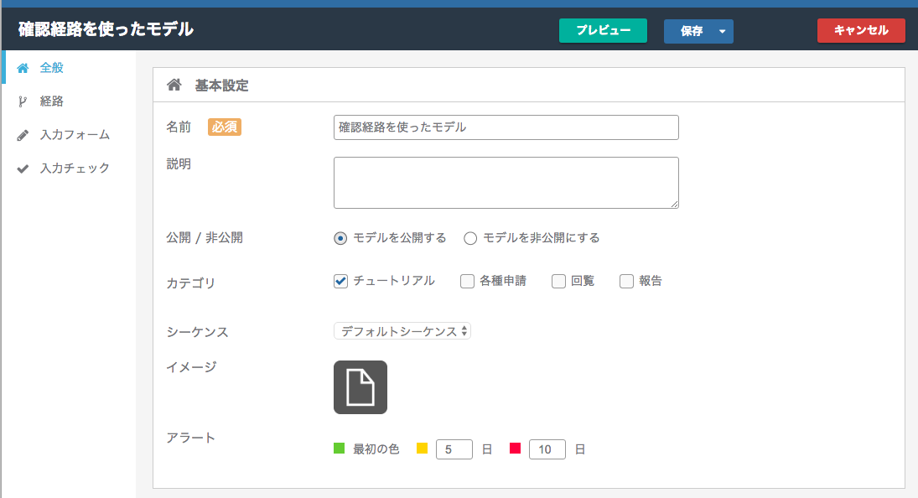Select the モデルを公開する radio button
Screen dimensions: 918x498
coord(340,238)
